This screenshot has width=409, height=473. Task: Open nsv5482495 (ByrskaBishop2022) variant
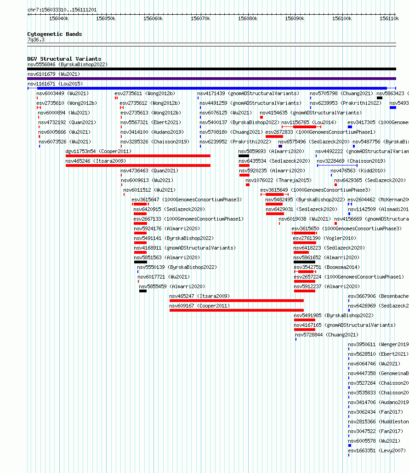[x=305, y=199]
